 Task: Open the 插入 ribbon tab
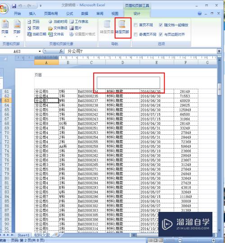click(32, 14)
